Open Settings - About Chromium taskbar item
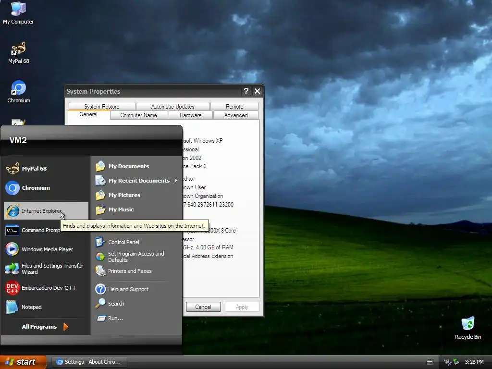This screenshot has height=369, width=492. tap(89, 362)
